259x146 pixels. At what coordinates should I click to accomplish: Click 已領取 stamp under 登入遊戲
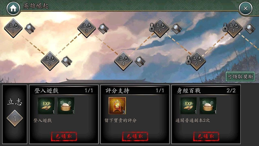coord(64,136)
